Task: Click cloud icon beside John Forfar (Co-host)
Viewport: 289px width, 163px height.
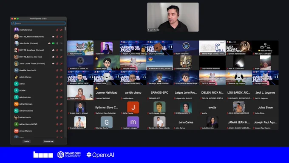Action: 49,43
